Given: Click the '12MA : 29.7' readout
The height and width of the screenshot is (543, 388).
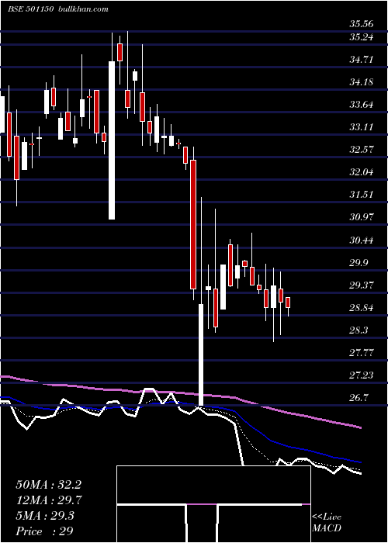Looking at the screenshot, I should tap(48, 500).
